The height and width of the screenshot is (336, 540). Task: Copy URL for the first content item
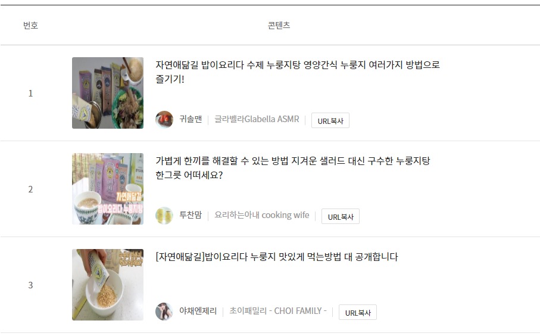(x=330, y=120)
